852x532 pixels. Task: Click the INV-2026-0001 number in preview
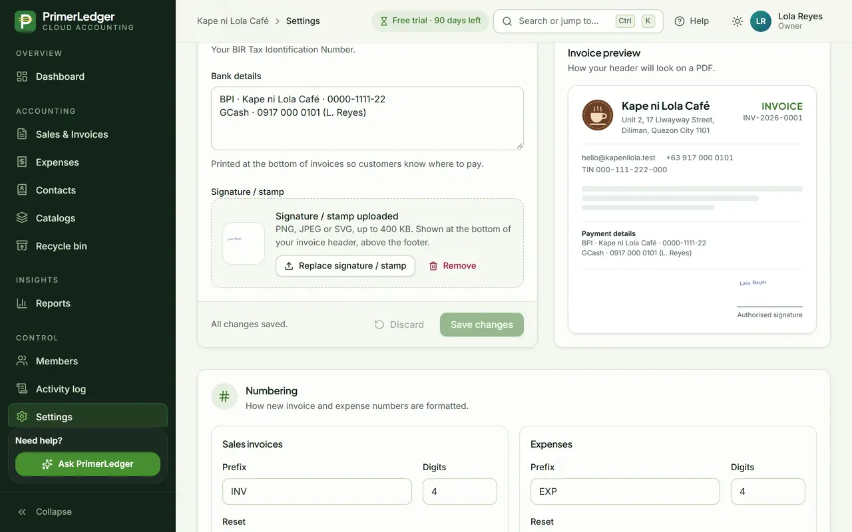[773, 118]
